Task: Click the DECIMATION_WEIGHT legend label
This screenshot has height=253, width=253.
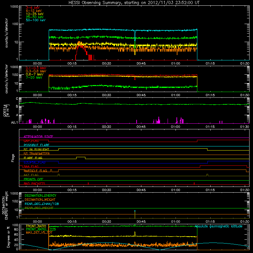Action: [x=40, y=200]
